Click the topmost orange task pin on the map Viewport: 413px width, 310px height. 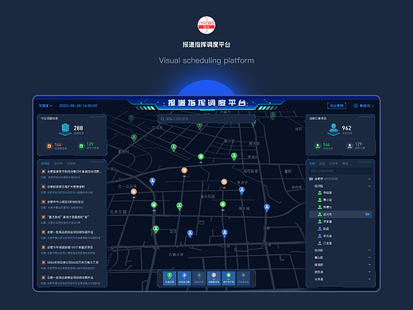coord(184,171)
